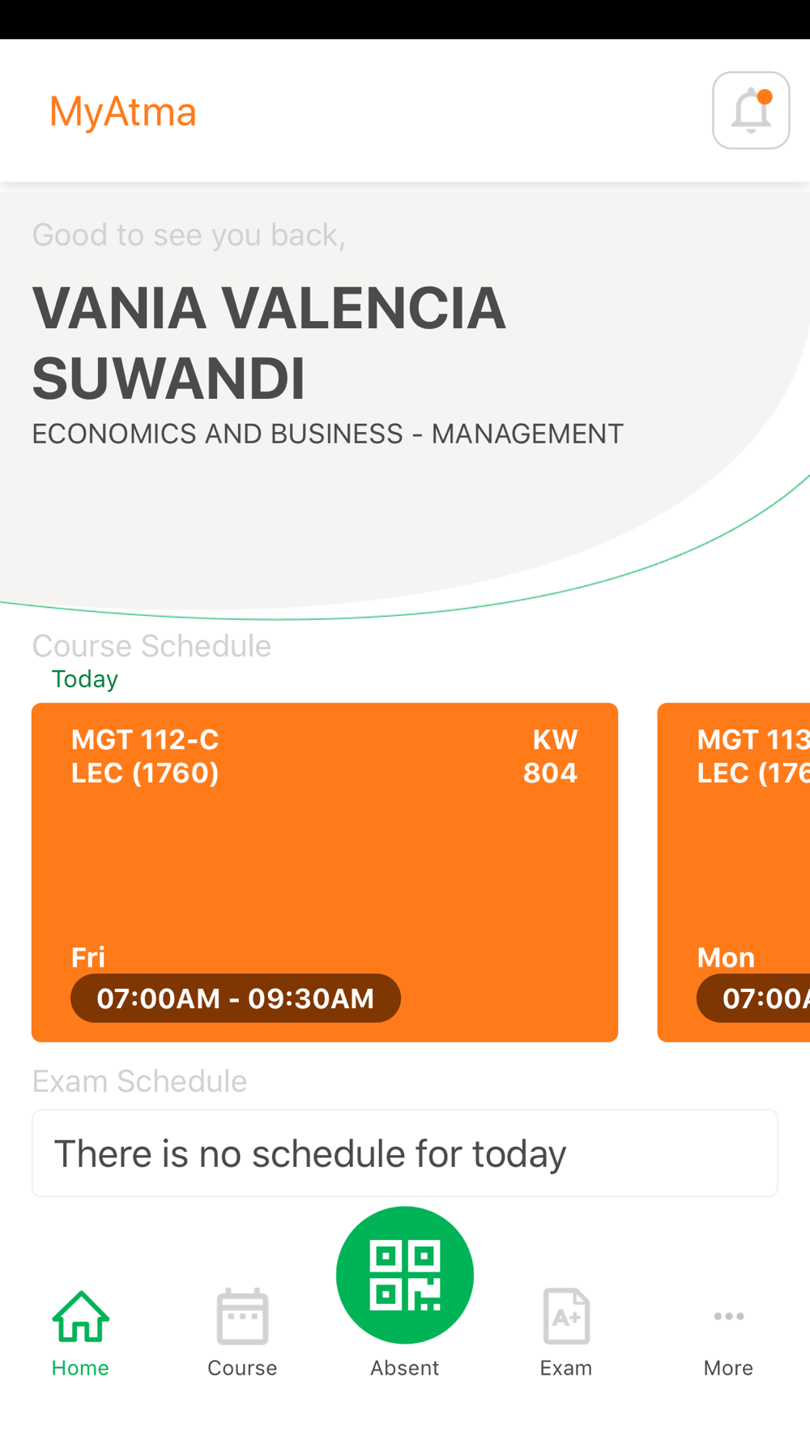Viewport: 810px width, 1441px height.
Task: Select the More tab label
Action: pos(728,1368)
